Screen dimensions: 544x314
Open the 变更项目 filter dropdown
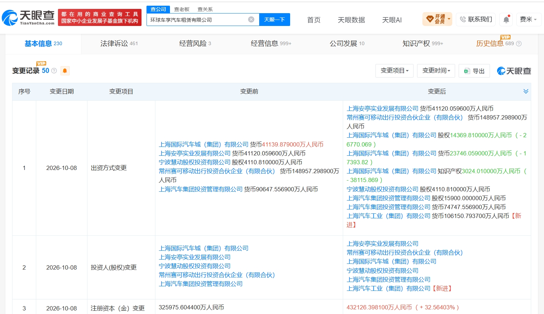(395, 71)
